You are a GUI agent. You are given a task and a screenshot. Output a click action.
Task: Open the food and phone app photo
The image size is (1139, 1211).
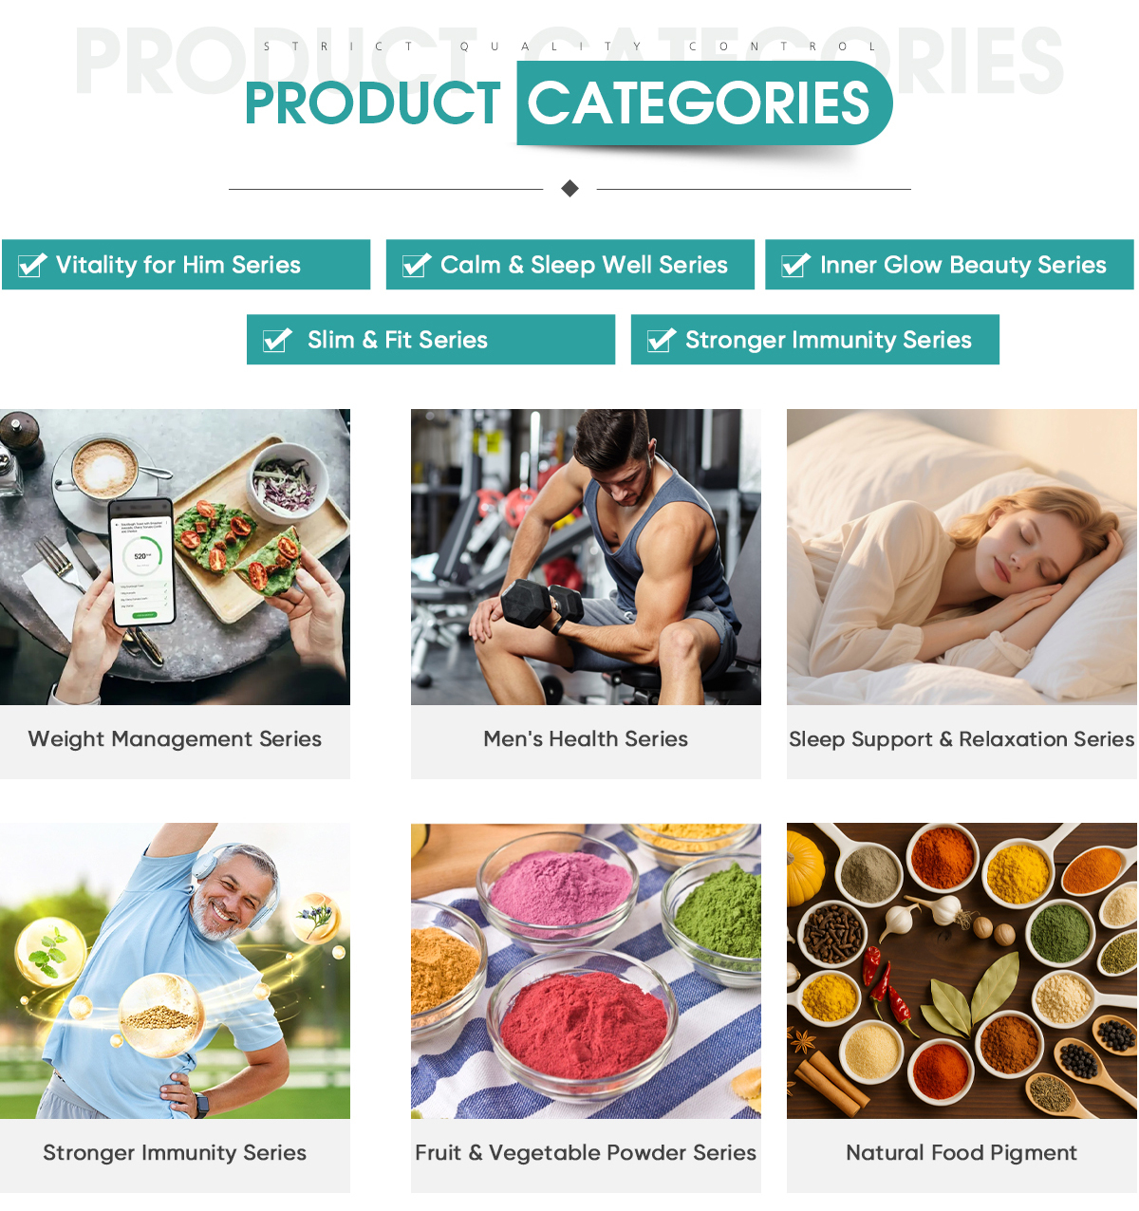click(175, 557)
